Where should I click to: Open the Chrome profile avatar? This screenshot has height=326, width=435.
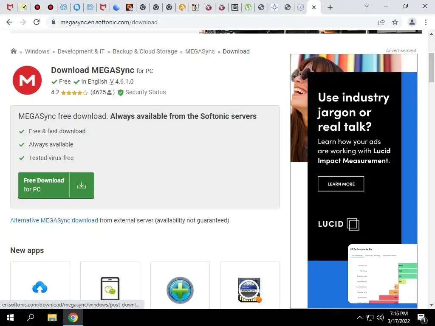coord(412,22)
